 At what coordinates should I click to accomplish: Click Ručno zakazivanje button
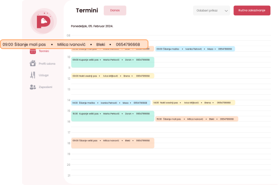252,10
